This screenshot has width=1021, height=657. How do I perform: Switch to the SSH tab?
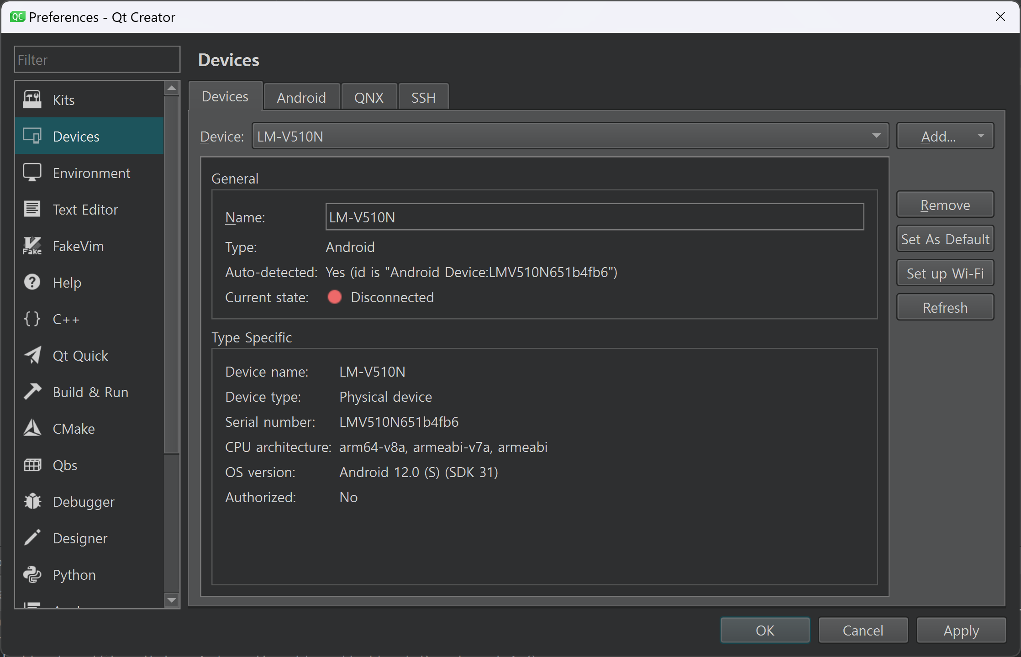click(423, 97)
